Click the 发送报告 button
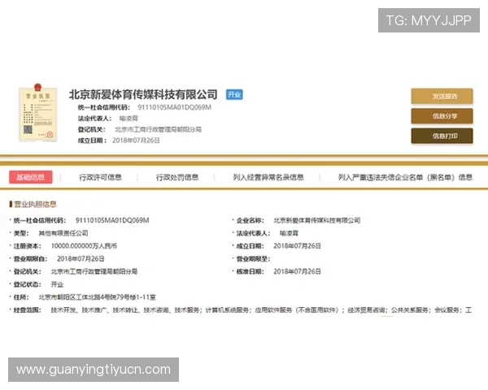488x390 pixels. point(442,96)
